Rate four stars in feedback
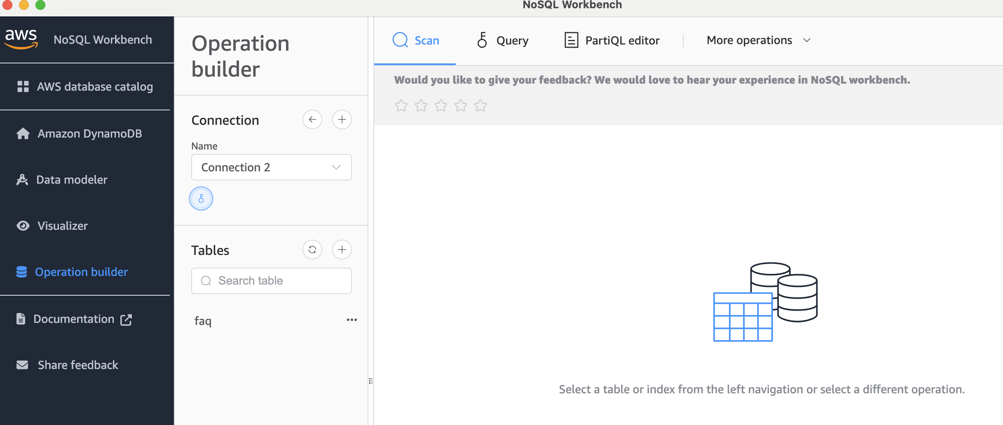The width and height of the screenshot is (1003, 425). point(461,106)
